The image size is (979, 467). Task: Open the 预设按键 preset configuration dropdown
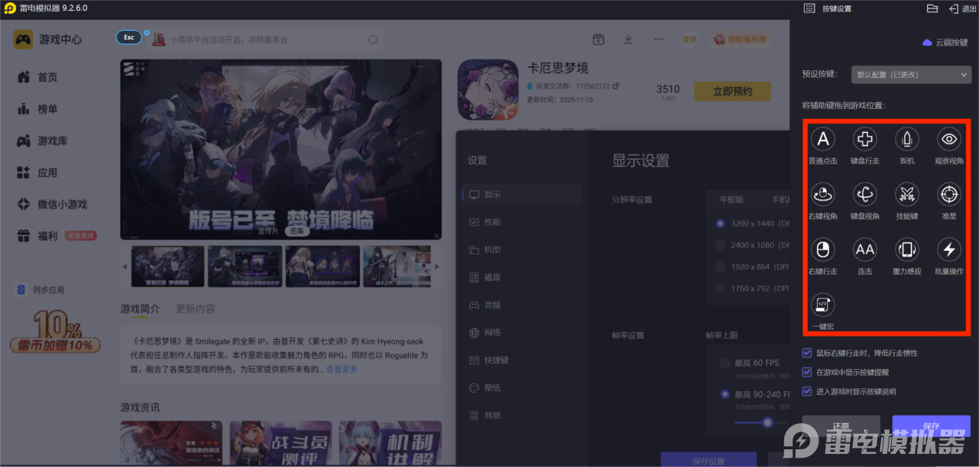(x=910, y=75)
